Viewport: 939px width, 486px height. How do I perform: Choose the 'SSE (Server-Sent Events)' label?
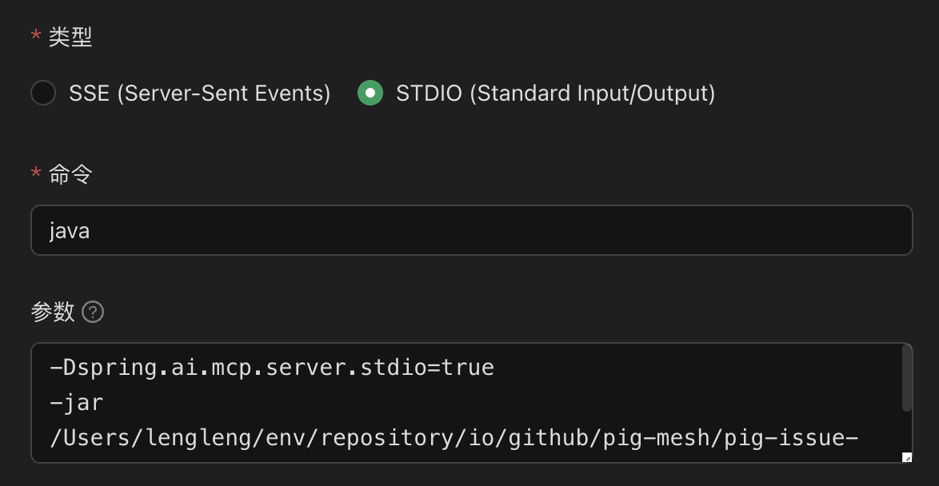[199, 94]
